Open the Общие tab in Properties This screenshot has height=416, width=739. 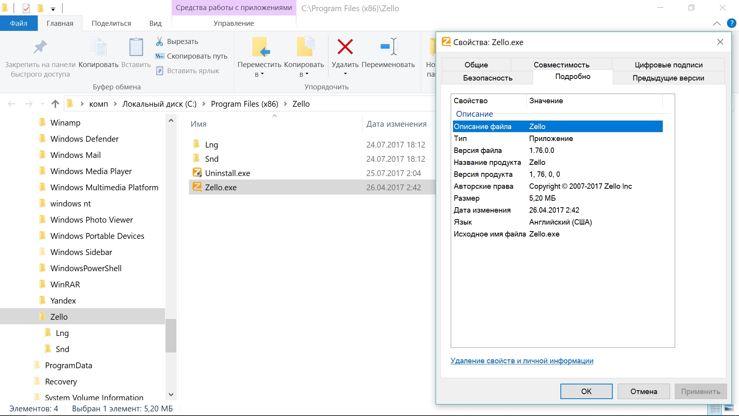476,65
